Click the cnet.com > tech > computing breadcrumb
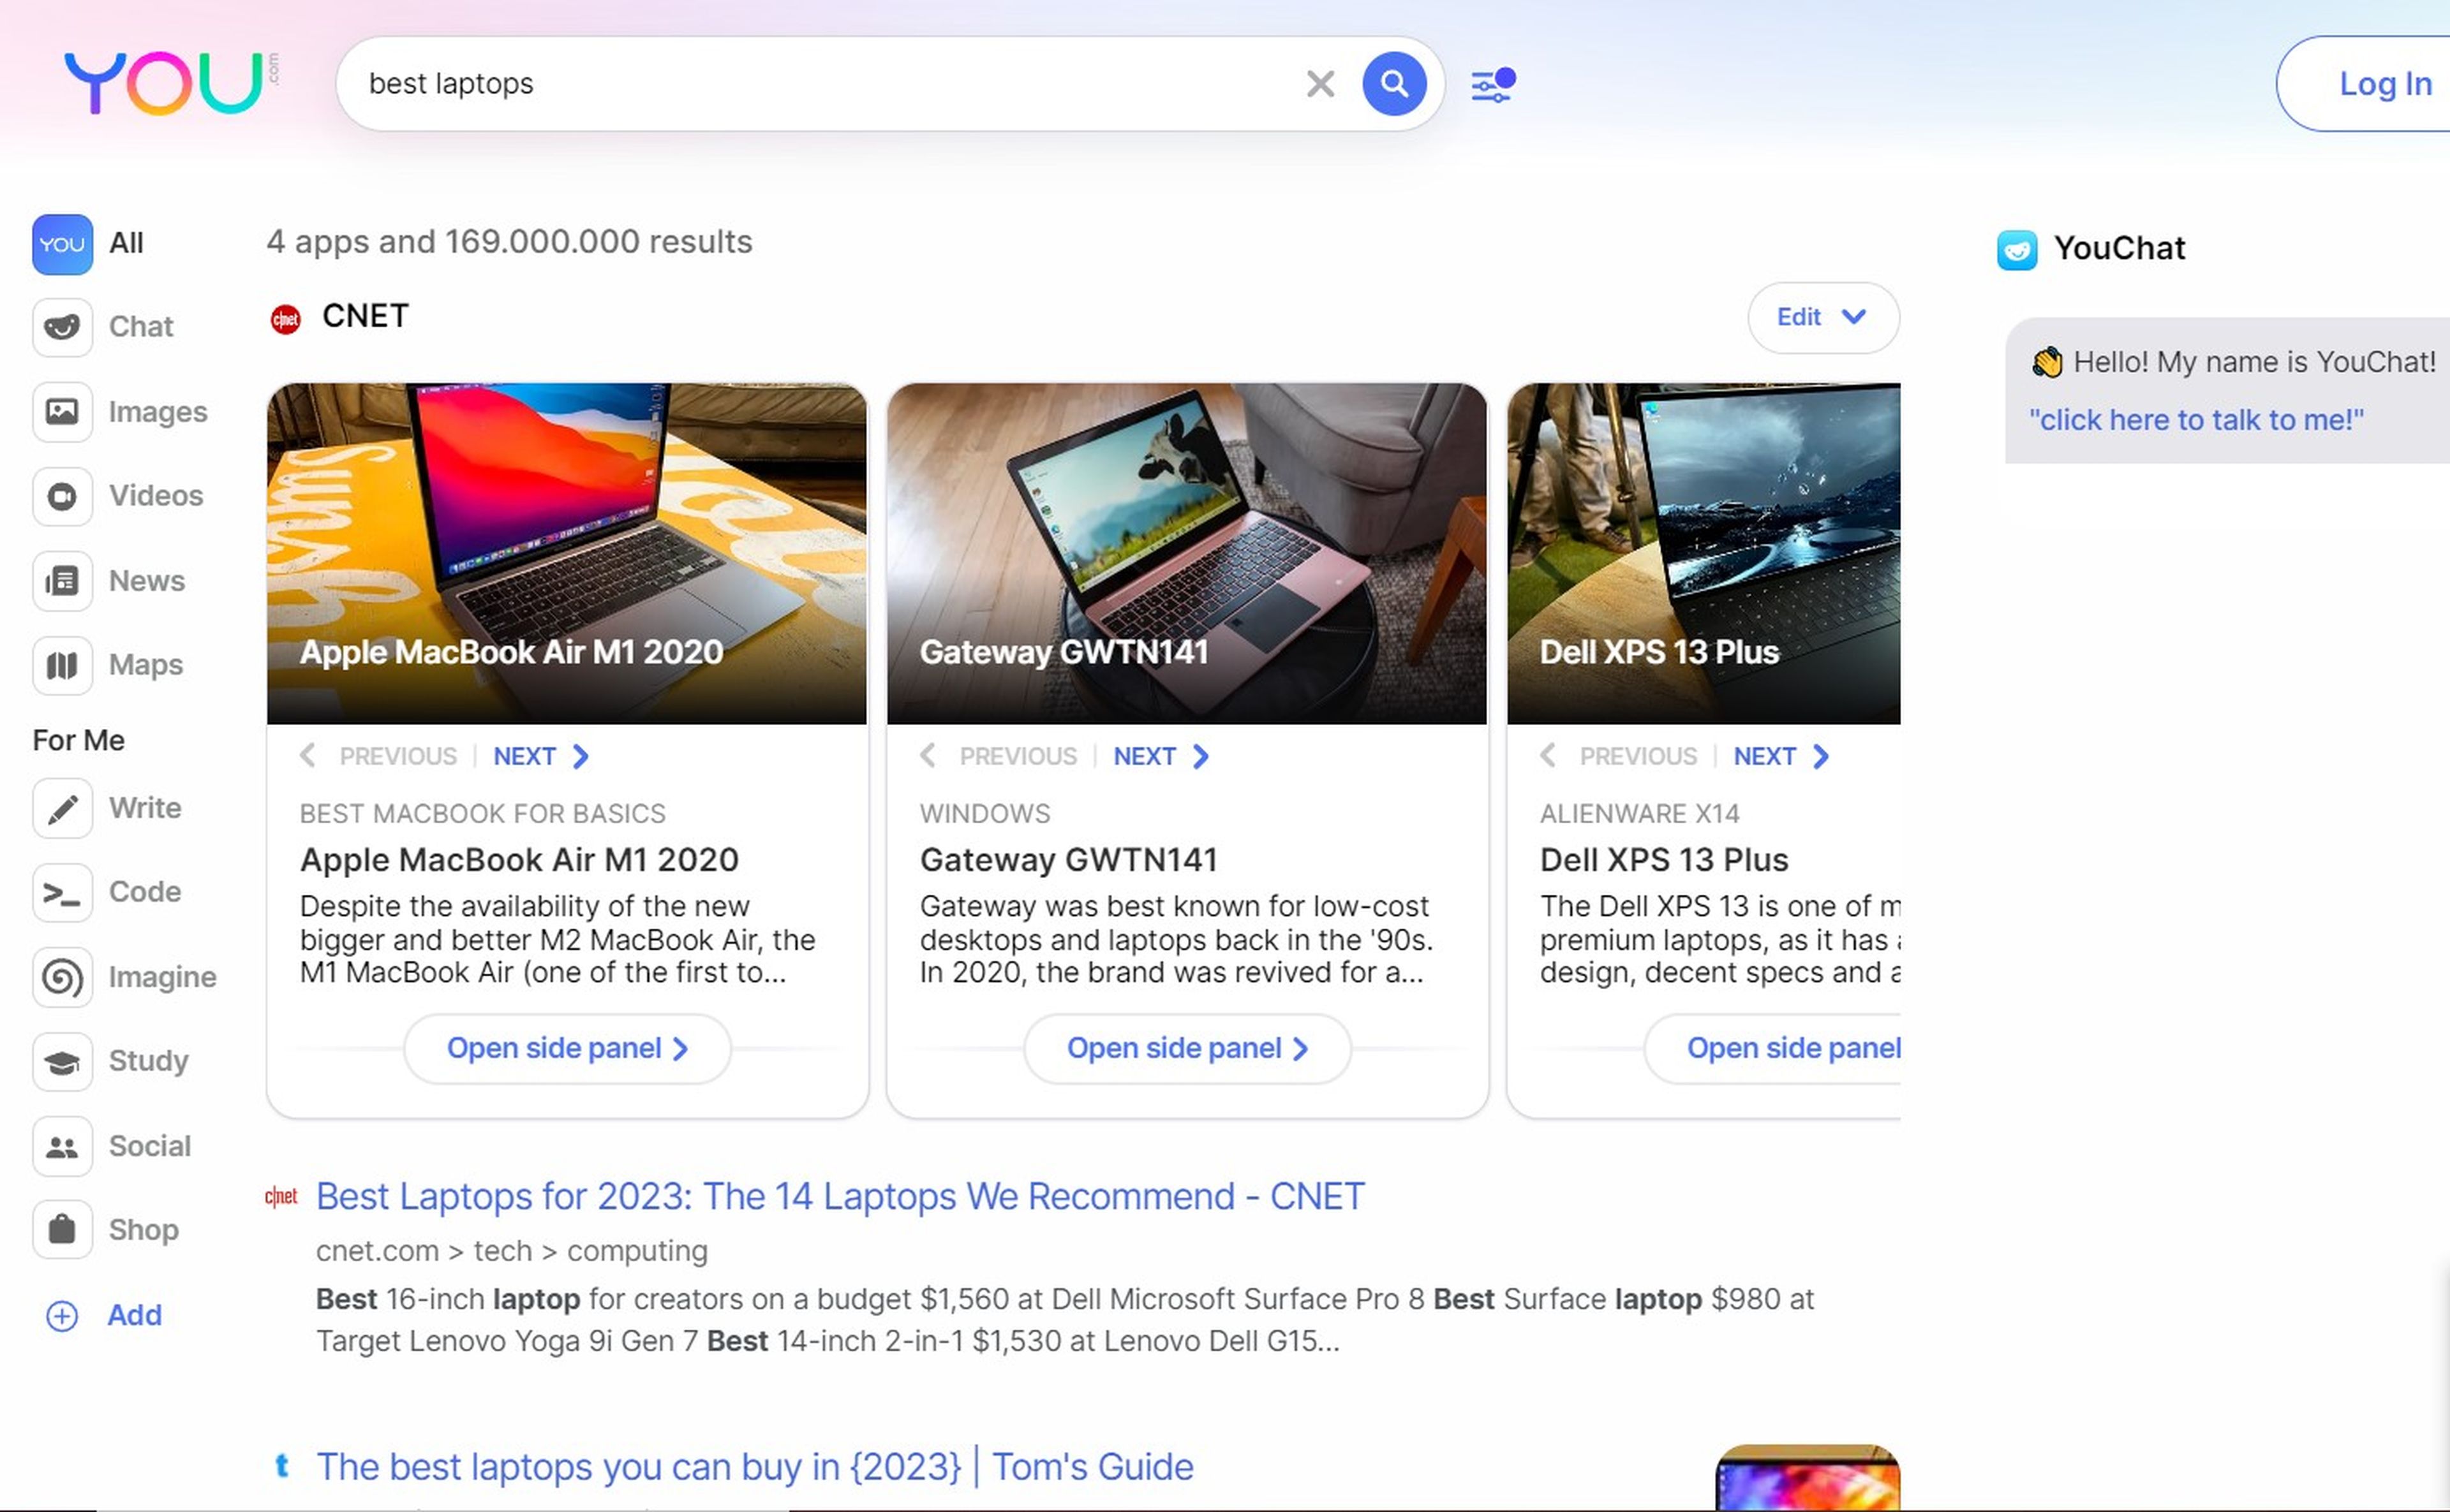The height and width of the screenshot is (1512, 2450). pyautogui.click(x=511, y=1251)
